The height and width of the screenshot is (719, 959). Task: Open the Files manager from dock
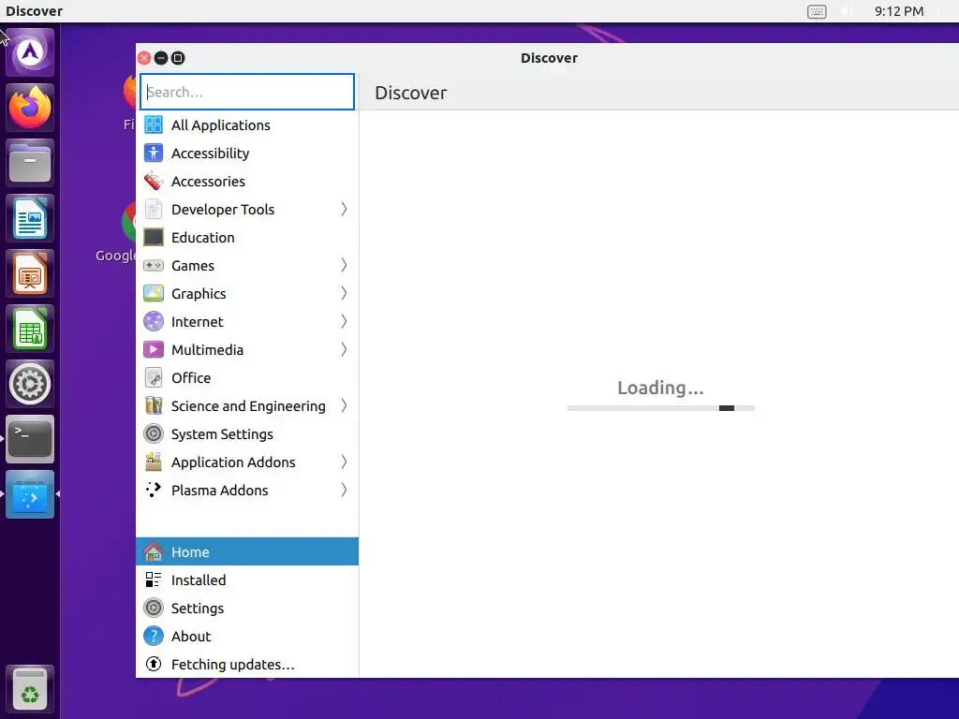coord(30,163)
